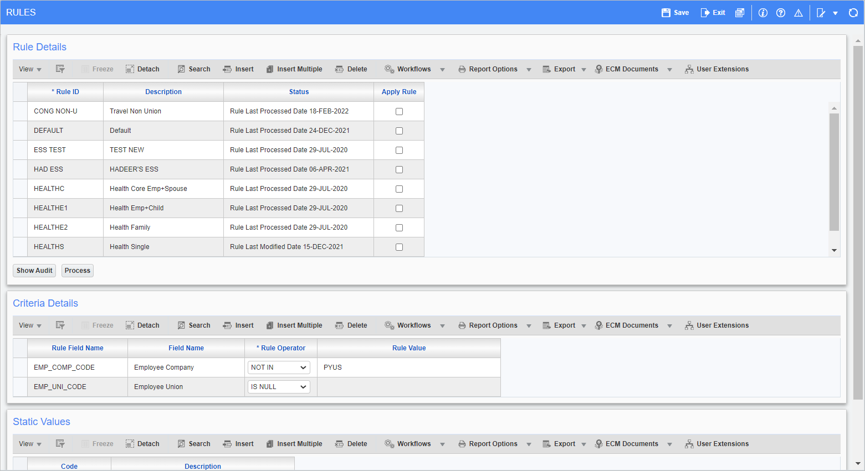The width and height of the screenshot is (865, 471).
Task: Click the refresh icon in top-right corner
Action: [853, 13]
